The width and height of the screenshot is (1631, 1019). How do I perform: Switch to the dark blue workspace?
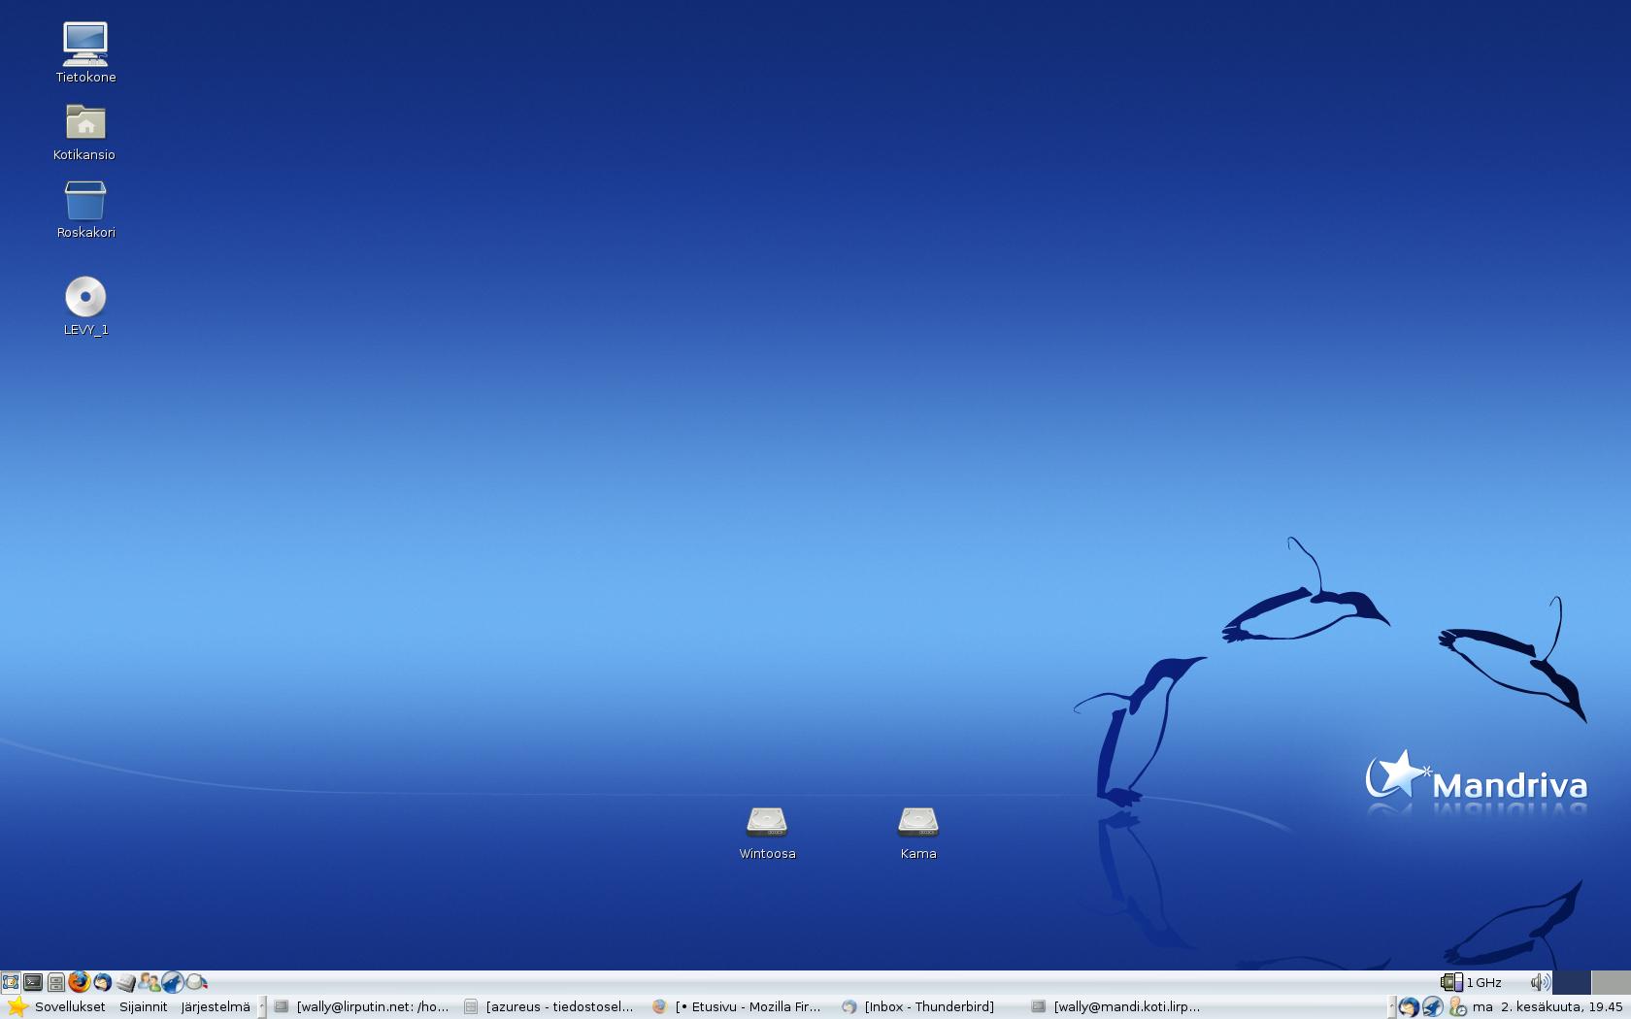point(1572,982)
